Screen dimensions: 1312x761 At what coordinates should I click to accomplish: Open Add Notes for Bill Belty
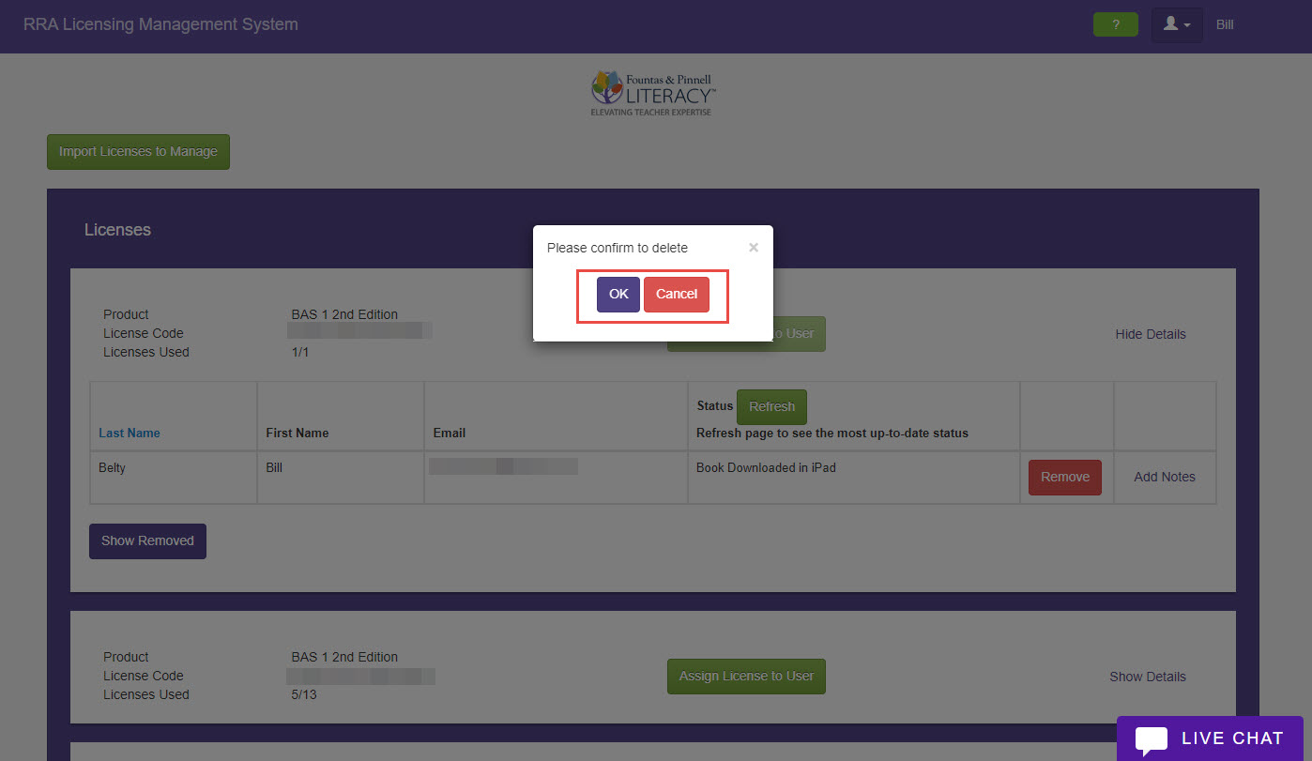point(1165,477)
